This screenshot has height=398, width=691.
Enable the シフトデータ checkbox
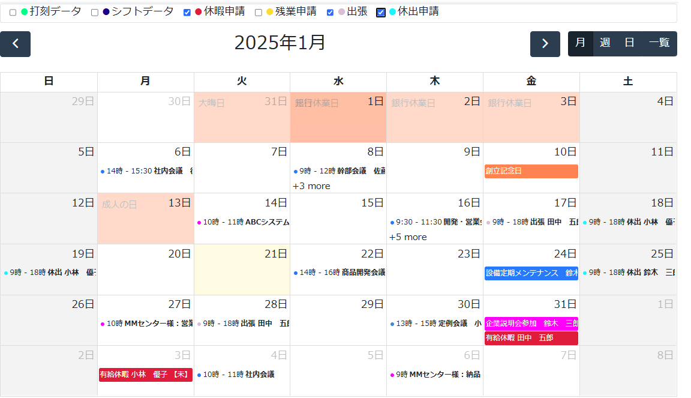click(x=95, y=13)
